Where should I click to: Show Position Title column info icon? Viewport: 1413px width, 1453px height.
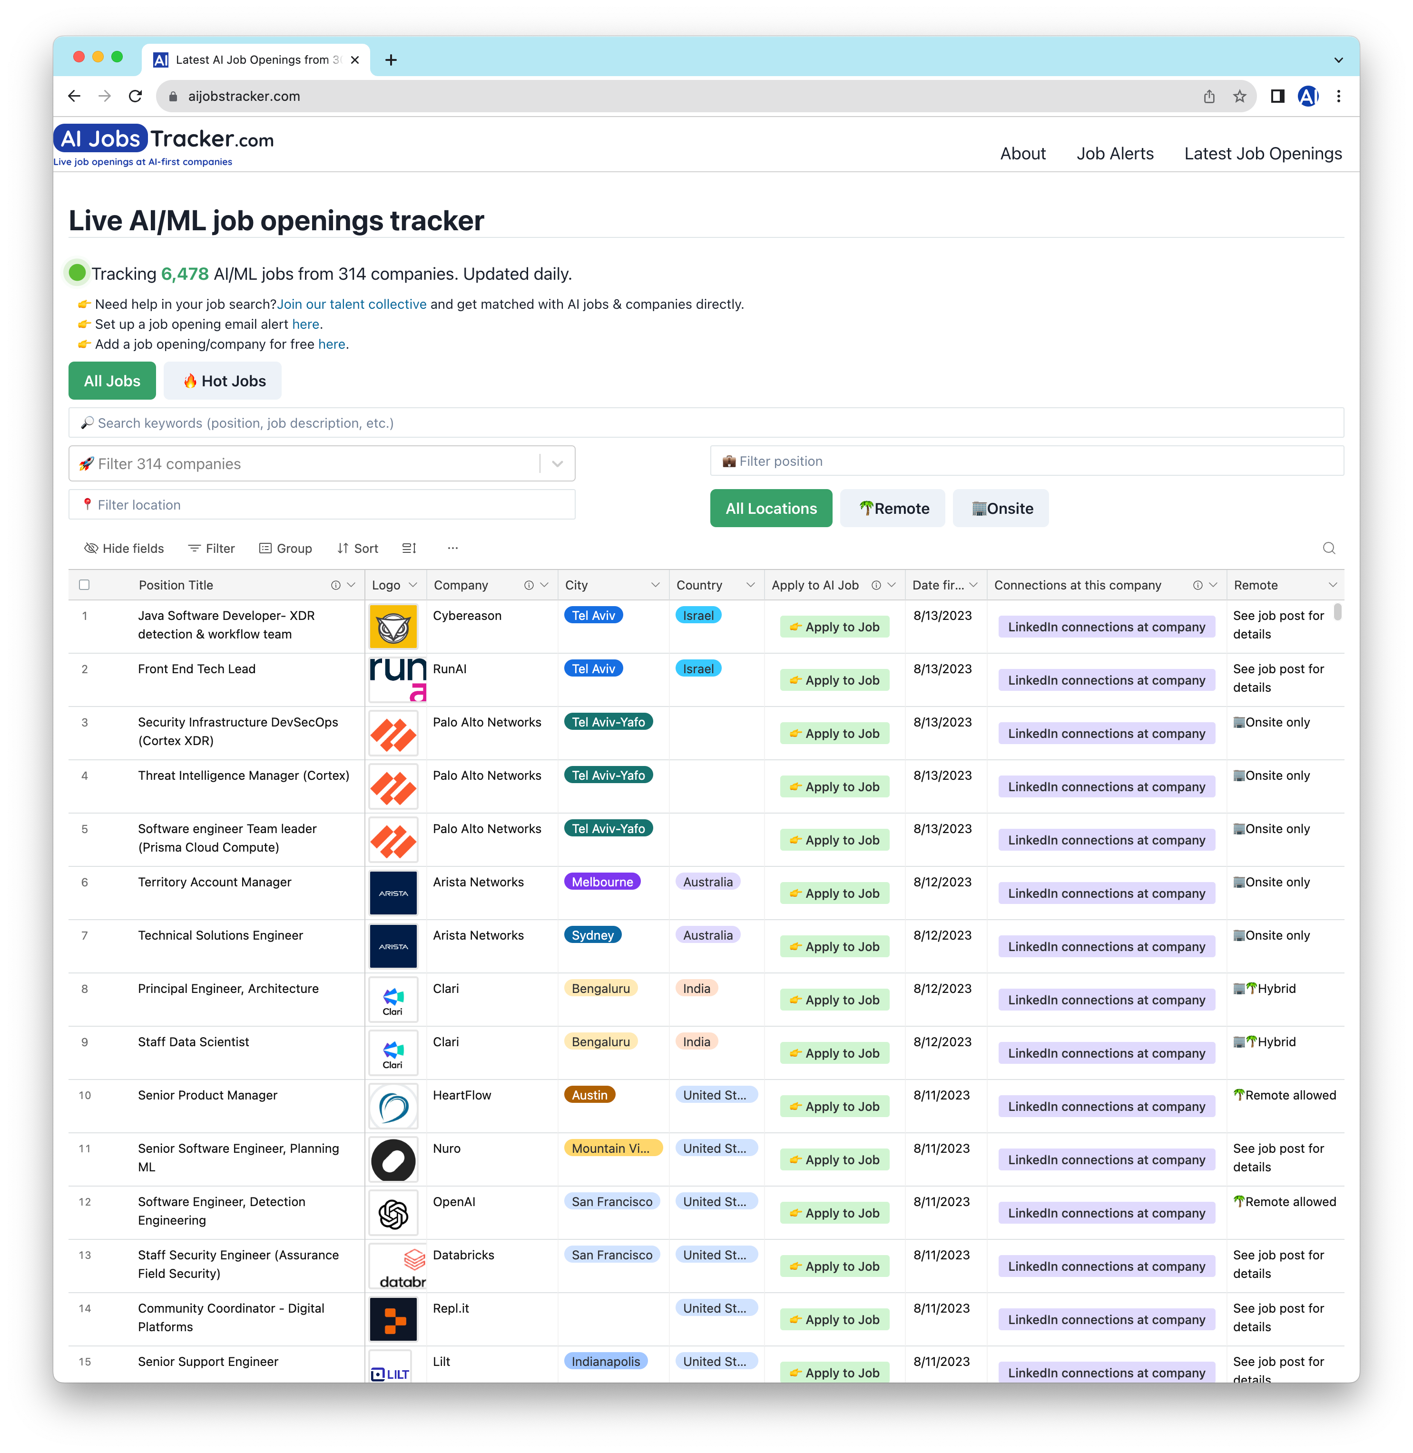[x=335, y=585]
